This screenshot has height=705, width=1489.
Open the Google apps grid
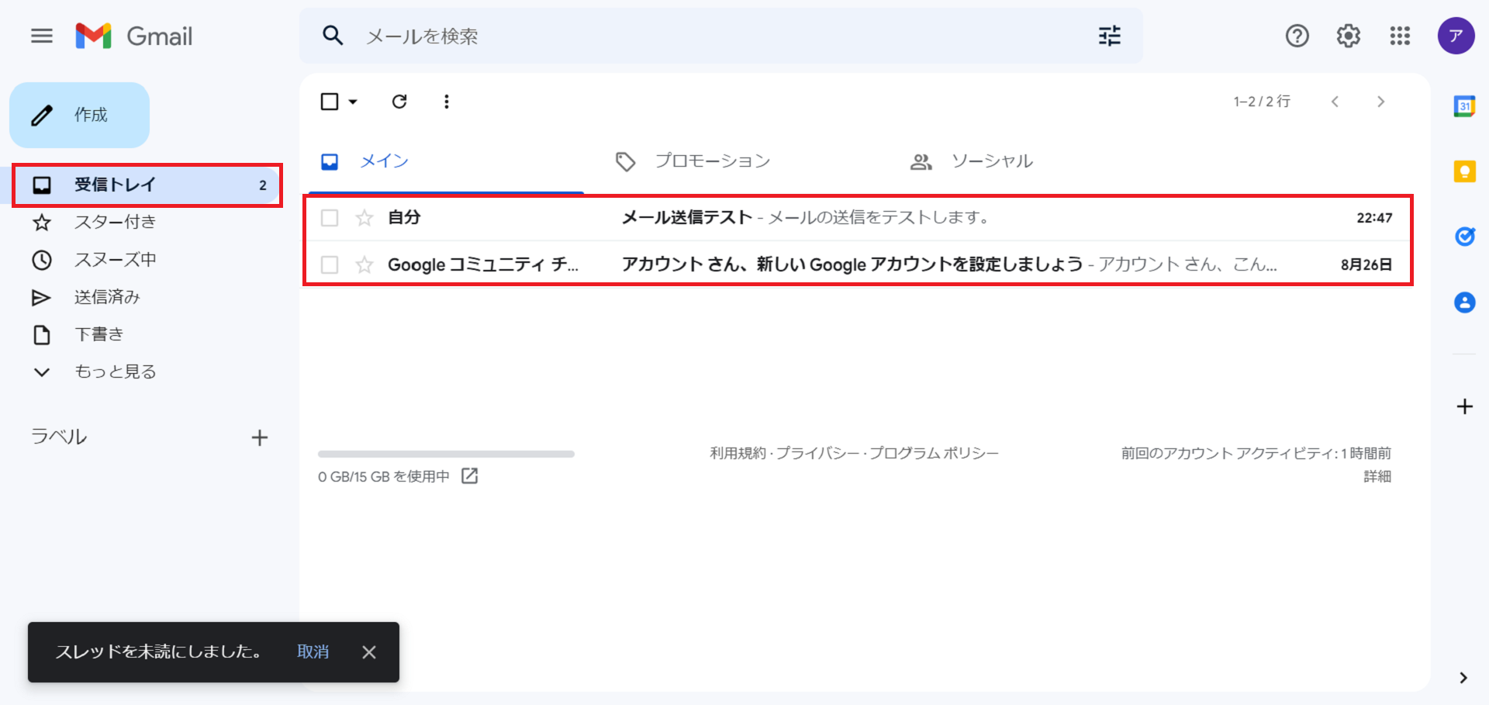click(1400, 36)
